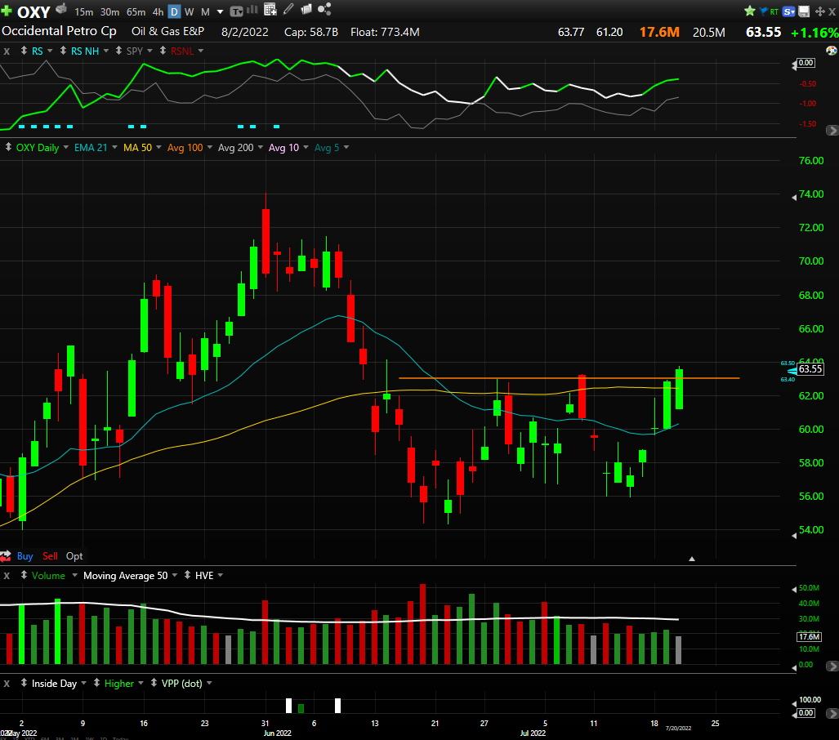The height and width of the screenshot is (740, 839).
Task: Open the MA 50 plot dropdown
Action: pos(159,147)
